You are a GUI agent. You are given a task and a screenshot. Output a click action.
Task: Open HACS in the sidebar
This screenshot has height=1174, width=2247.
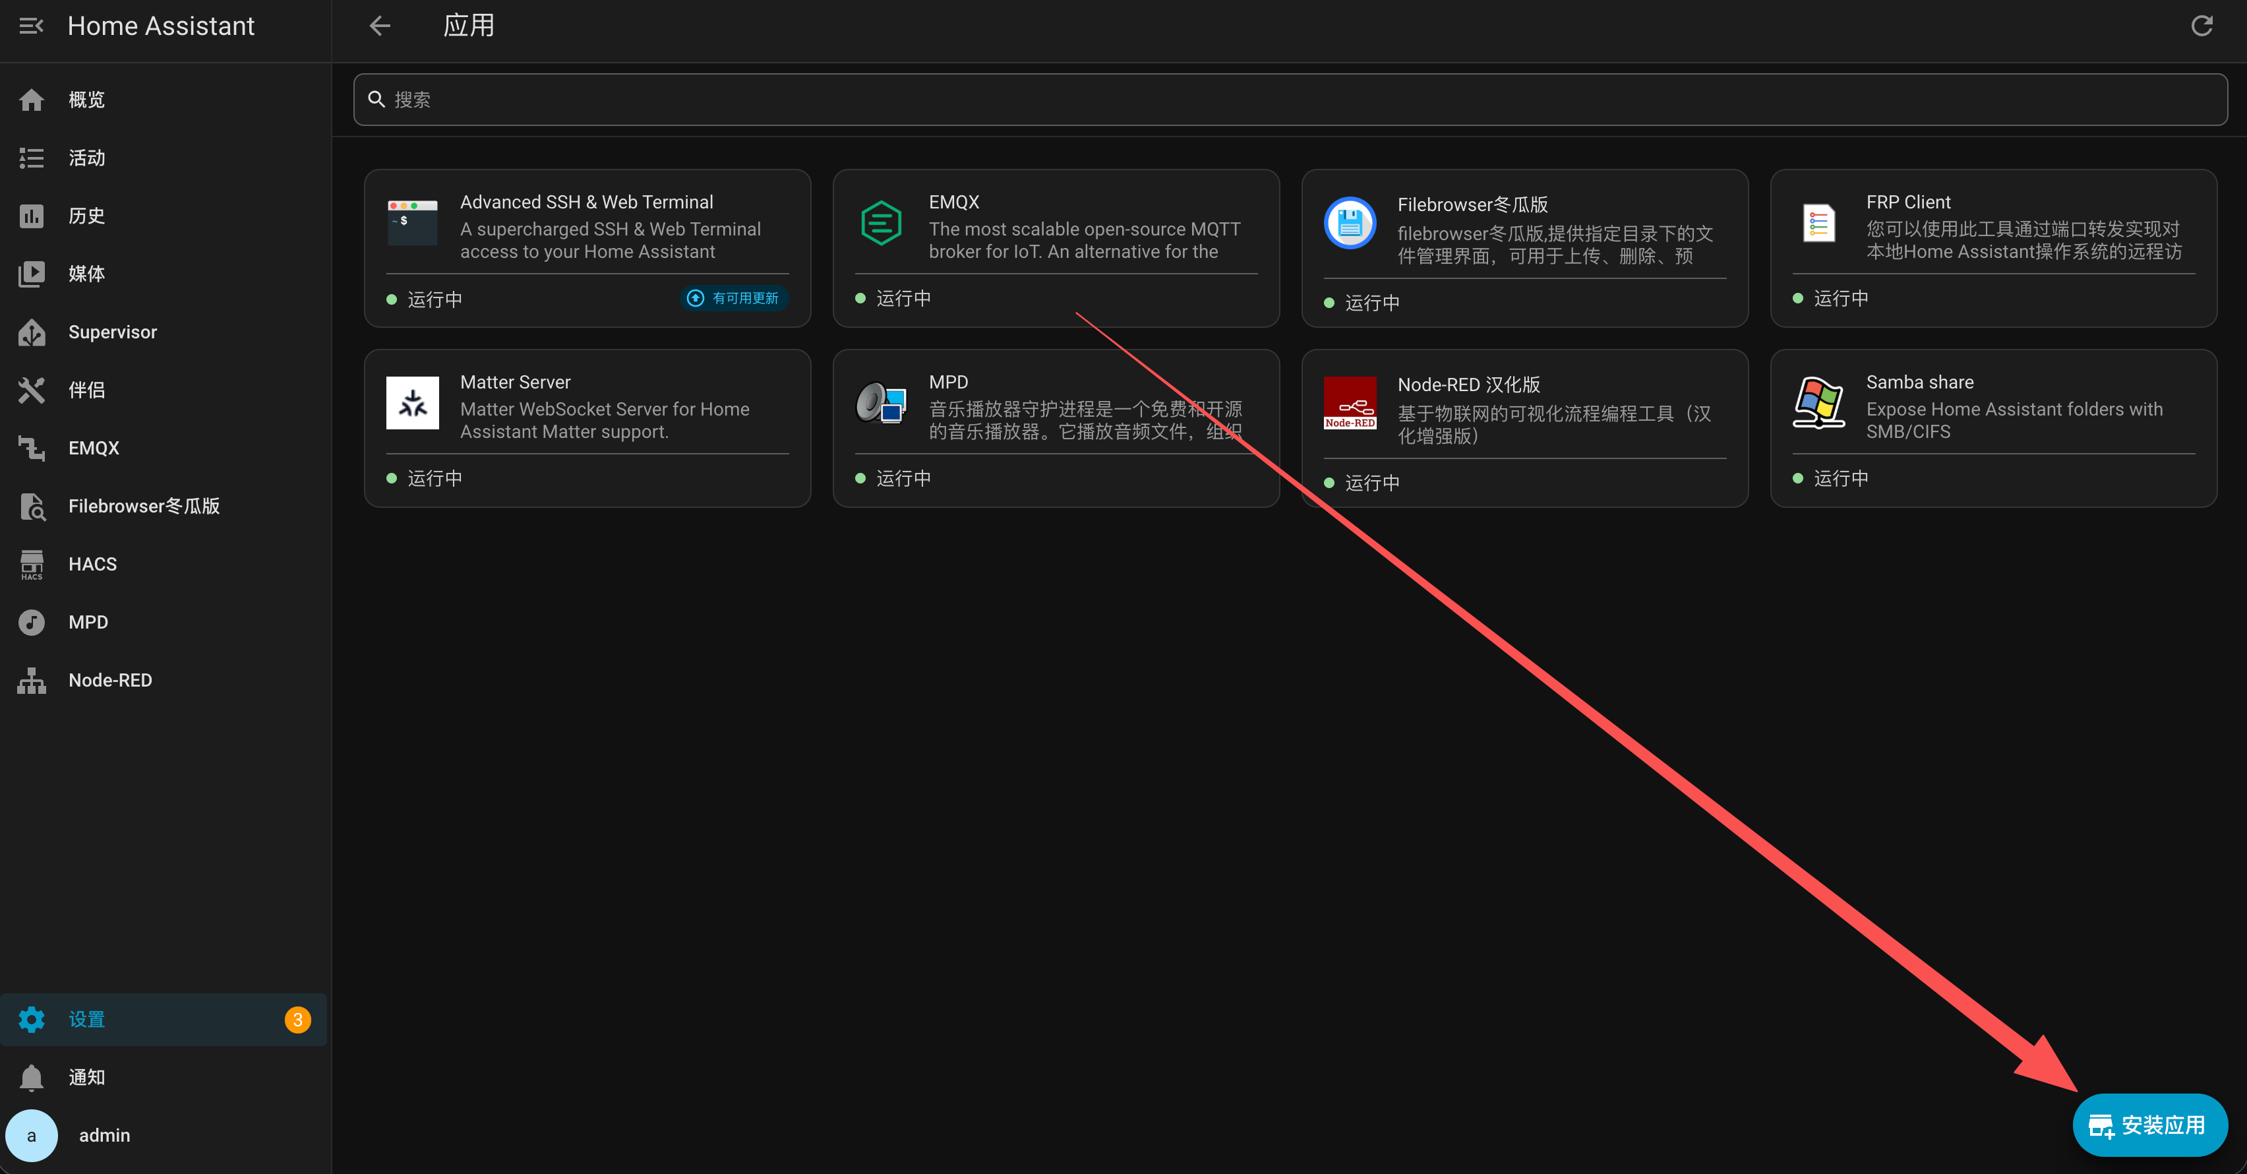[x=164, y=565]
